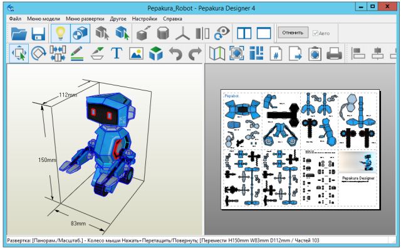Open the Настройки menu
Screen dimensions: 401x248
click(145, 19)
